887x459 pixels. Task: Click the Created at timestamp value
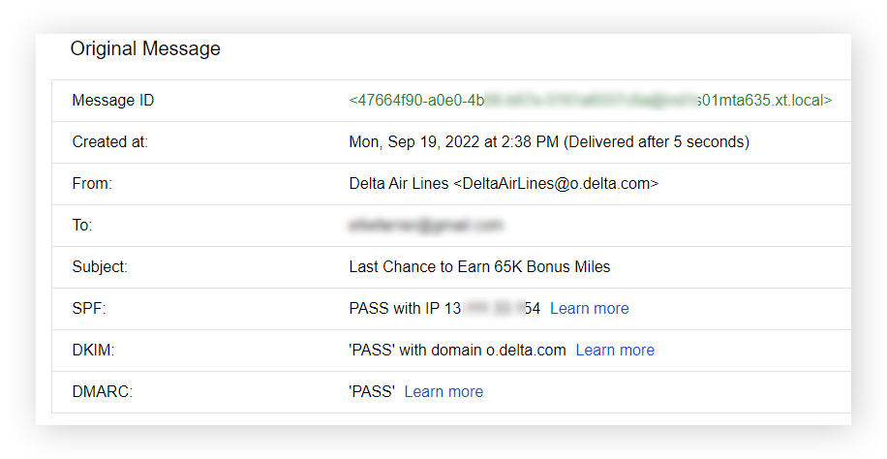click(548, 142)
